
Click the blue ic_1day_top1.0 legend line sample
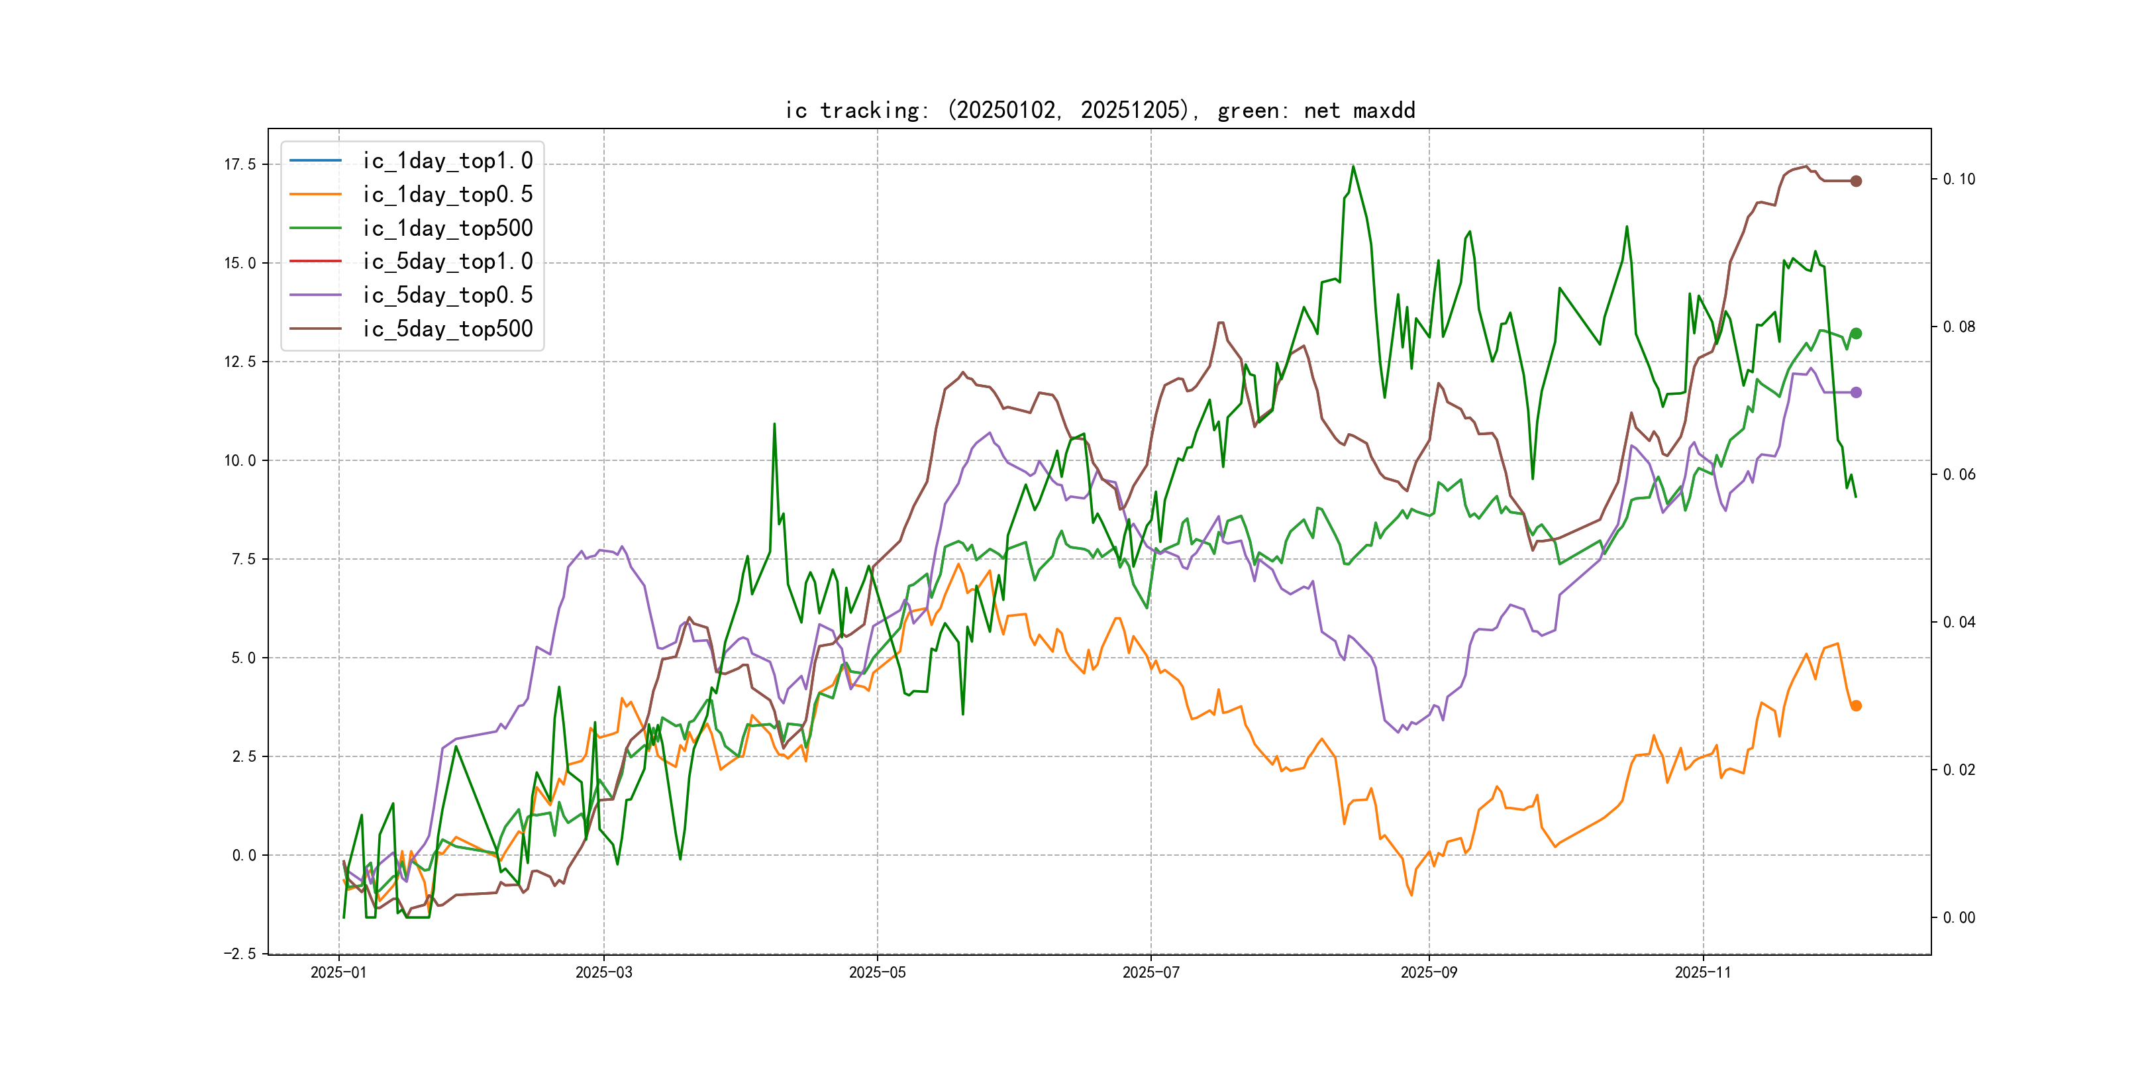(315, 160)
